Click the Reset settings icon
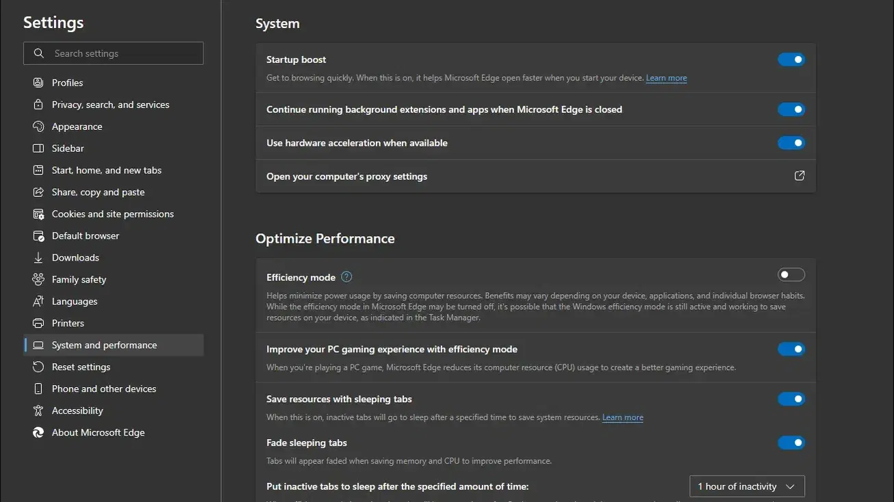Viewport: 894px width, 502px height. [38, 367]
